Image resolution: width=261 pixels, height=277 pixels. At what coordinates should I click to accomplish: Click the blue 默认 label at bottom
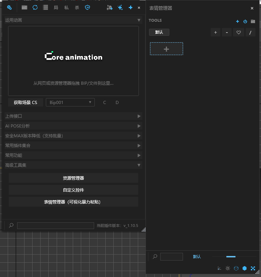coord(197,257)
